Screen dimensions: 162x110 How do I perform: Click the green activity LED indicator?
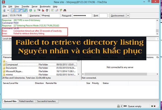click(x=152, y=106)
